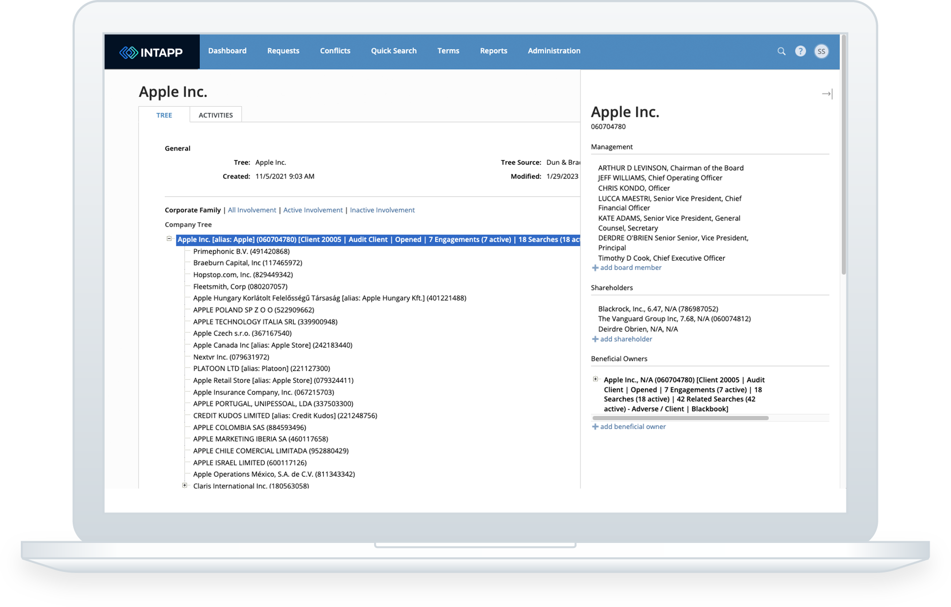Click the plus icon beside add shareholder
951x607 pixels.
click(595, 339)
